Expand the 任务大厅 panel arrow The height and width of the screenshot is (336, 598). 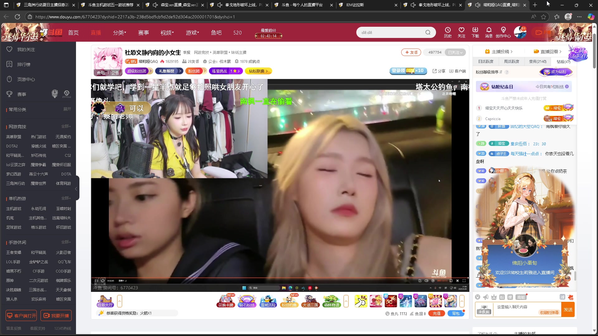click(120, 301)
